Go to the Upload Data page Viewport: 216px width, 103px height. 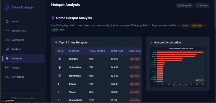(x=23, y=31)
